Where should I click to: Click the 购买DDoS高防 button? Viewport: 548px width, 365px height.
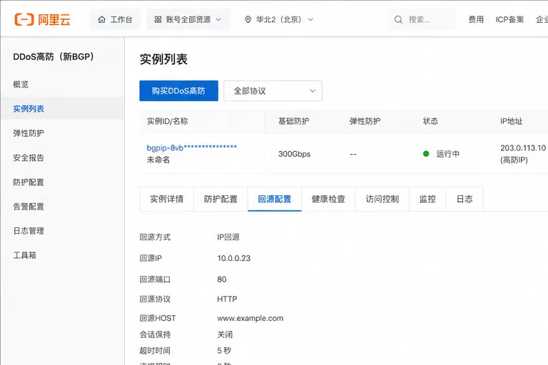[178, 91]
